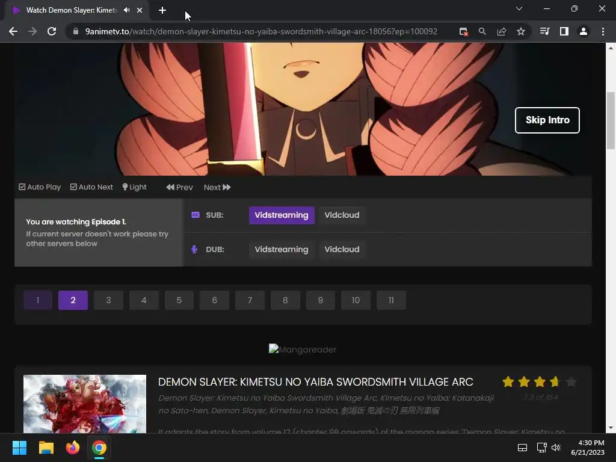
Task: Click the scrollbar up arrow
Action: click(611, 48)
